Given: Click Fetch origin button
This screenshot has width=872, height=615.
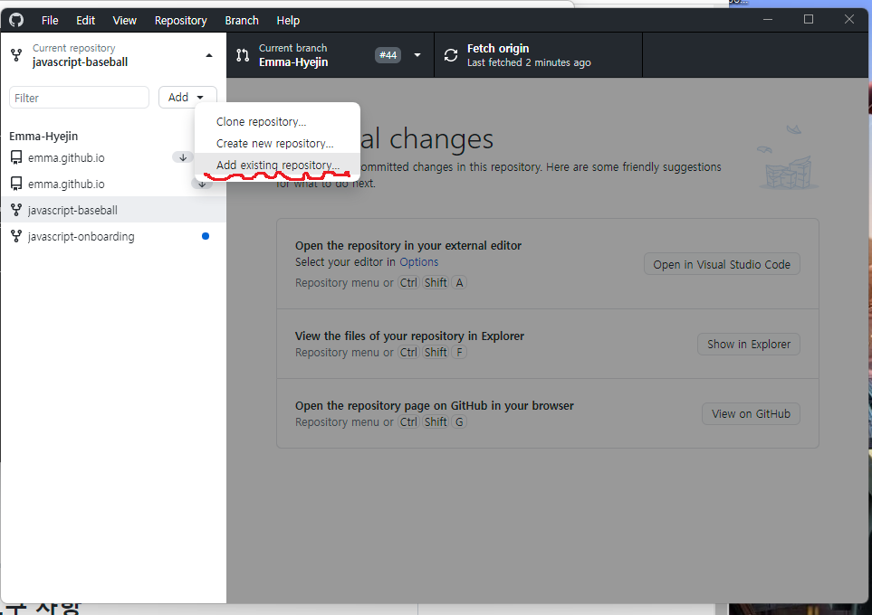Looking at the screenshot, I should (x=539, y=55).
